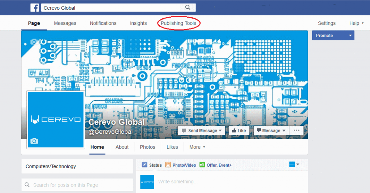Open page Settings
Image resolution: width=370 pixels, height=193 pixels.
327,23
